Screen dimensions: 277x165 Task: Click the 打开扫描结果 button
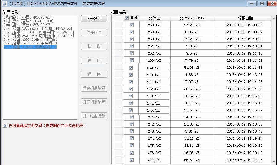coord(94,102)
